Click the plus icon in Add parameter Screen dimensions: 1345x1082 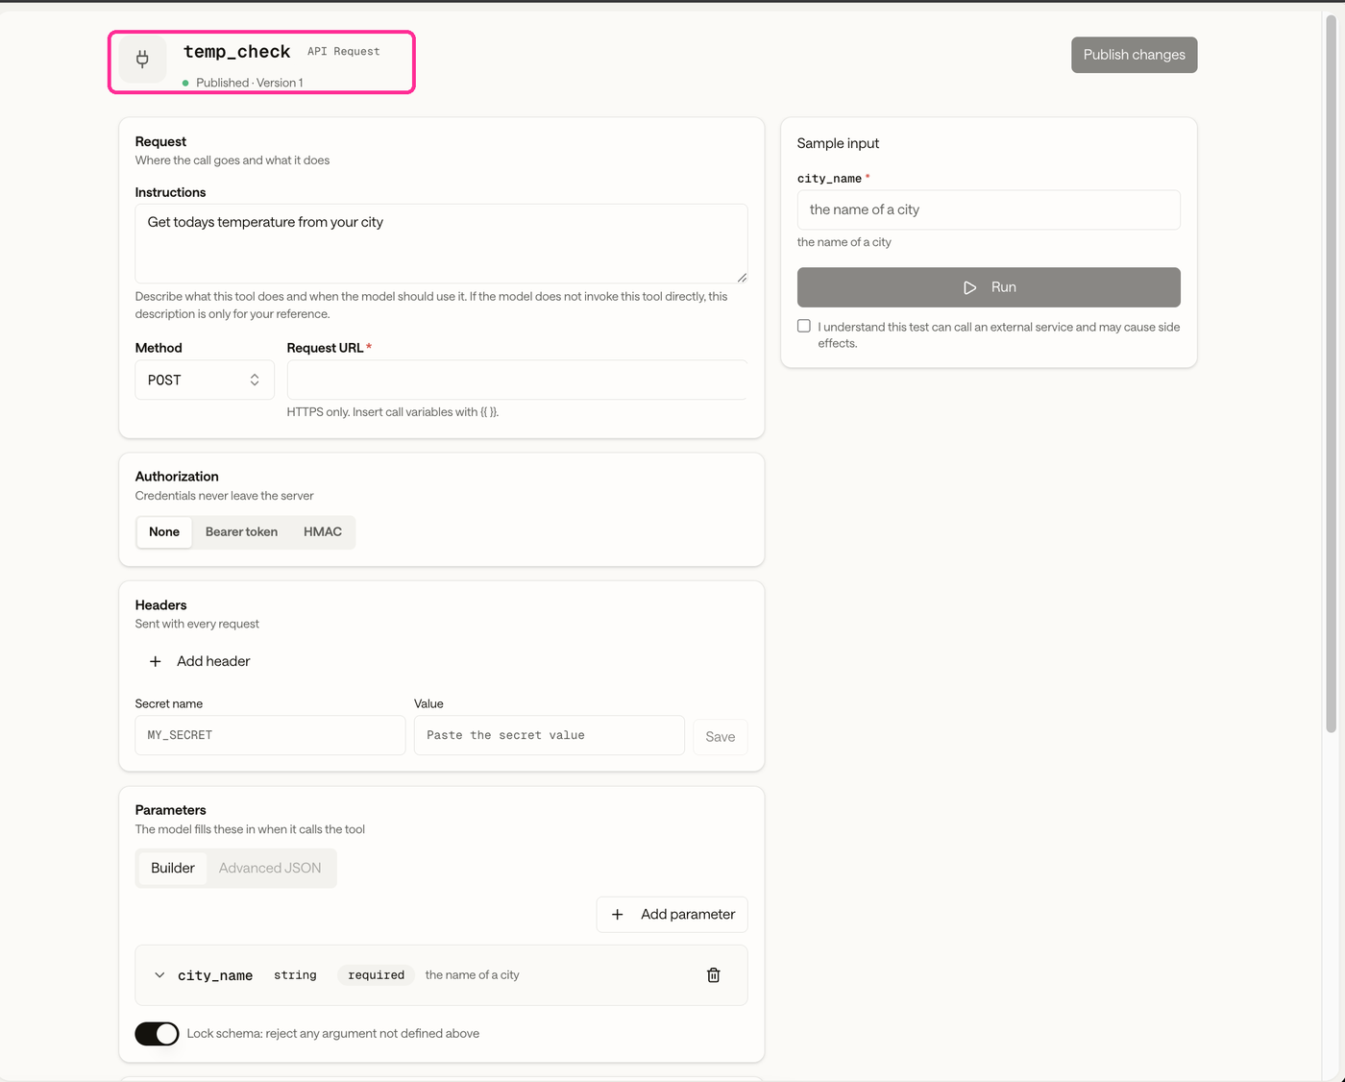pos(618,915)
